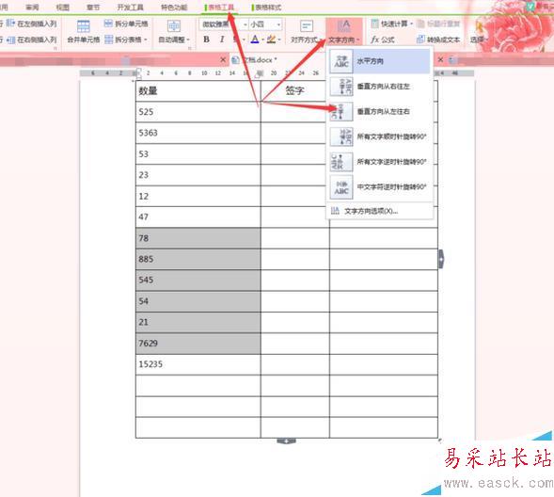
Task: Open the 快速计算 quick calculate menu
Action: [x=392, y=24]
